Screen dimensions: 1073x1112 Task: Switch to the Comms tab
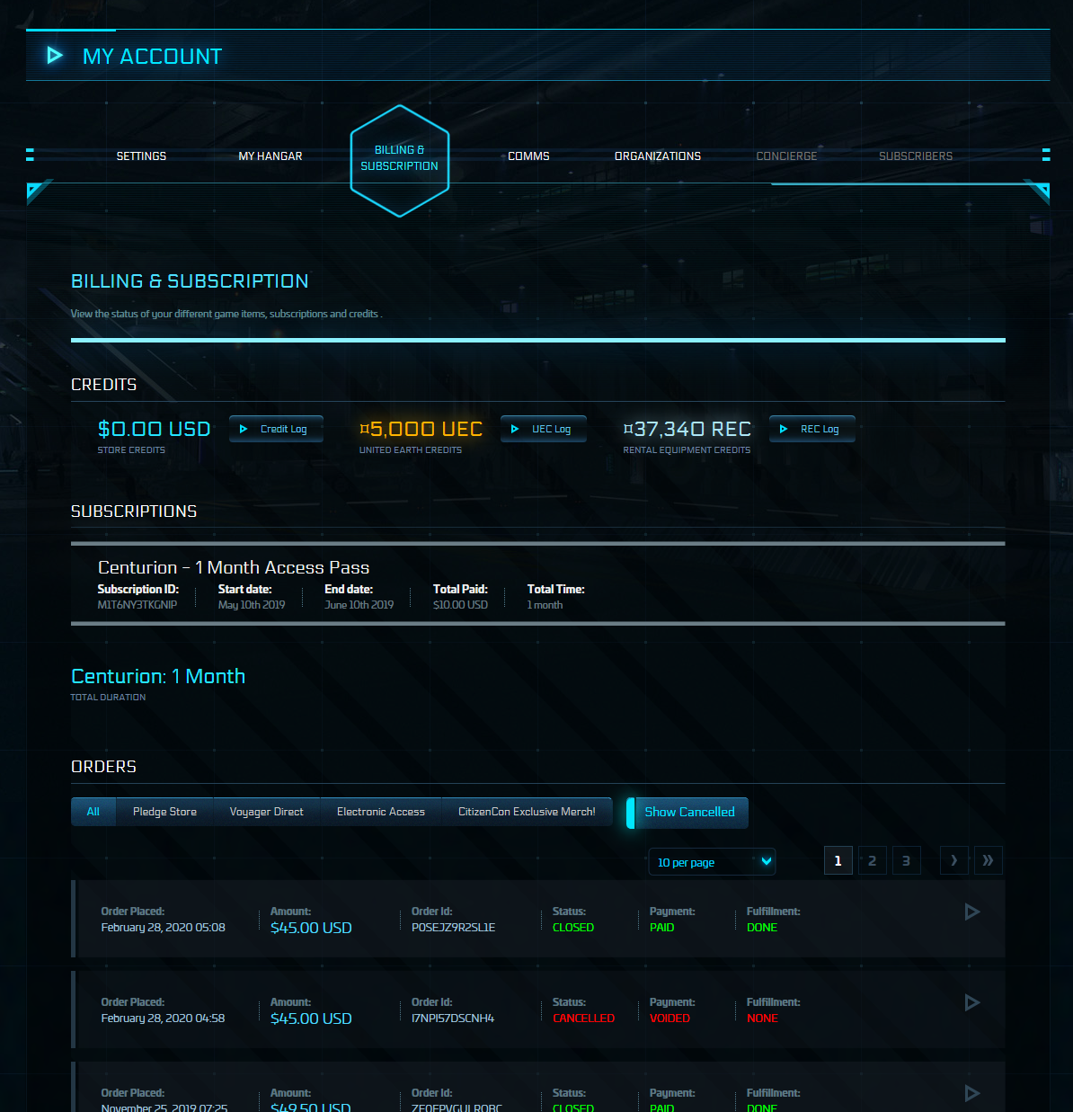click(528, 156)
